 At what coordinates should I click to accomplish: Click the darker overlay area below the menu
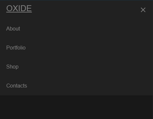(76, 107)
